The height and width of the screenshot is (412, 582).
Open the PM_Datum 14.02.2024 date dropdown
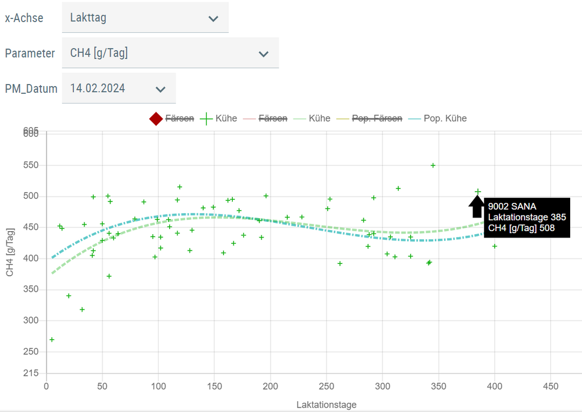119,88
